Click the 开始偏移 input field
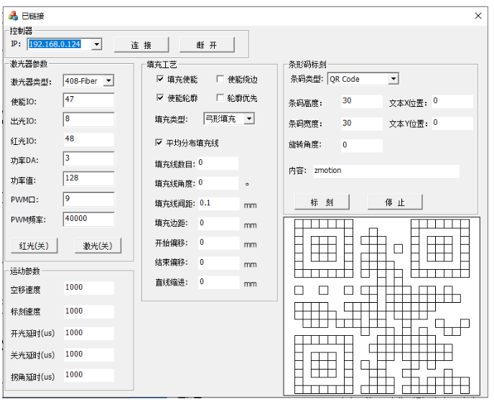This screenshot has height=404, width=494. (219, 243)
